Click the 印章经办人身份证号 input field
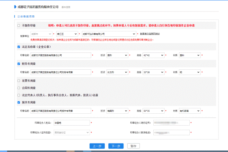 pos(171,123)
